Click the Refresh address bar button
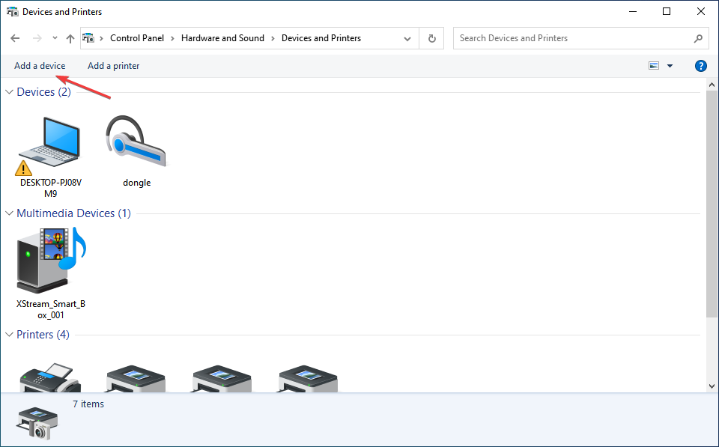The height and width of the screenshot is (447, 719). click(431, 38)
